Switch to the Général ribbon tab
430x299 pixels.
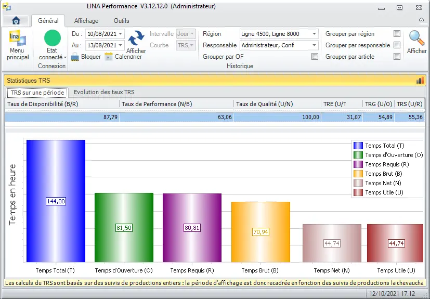pos(48,21)
